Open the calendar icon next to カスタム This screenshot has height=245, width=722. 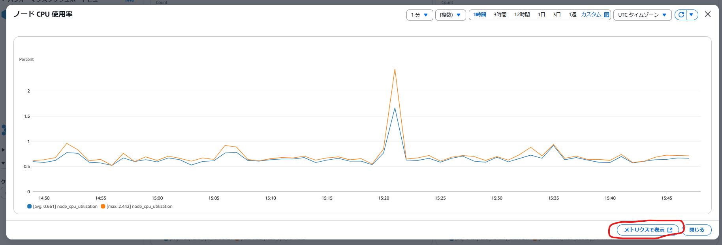[x=607, y=15]
